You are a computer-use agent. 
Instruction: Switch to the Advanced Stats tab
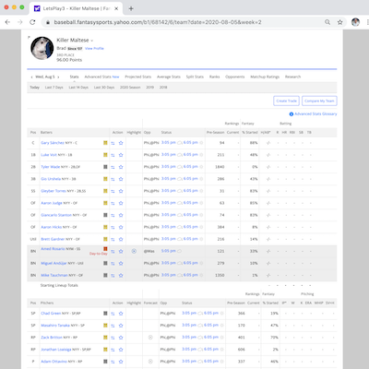[x=101, y=77]
